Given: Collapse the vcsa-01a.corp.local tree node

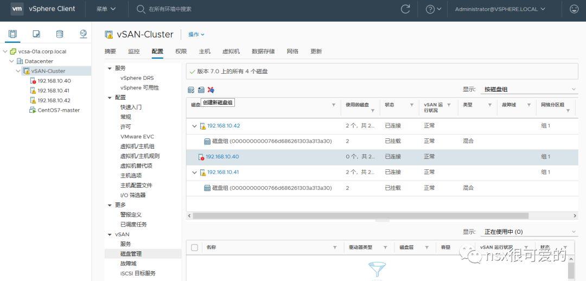Looking at the screenshot, I should tap(5, 52).
